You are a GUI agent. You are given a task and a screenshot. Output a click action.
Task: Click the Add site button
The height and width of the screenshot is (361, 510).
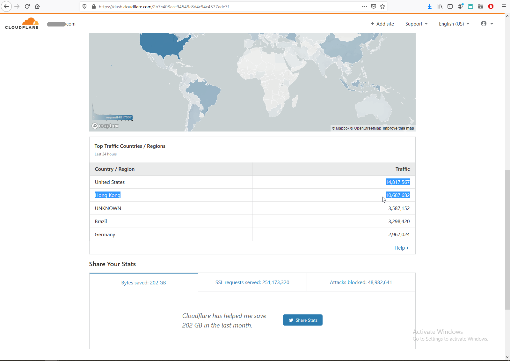click(x=382, y=24)
